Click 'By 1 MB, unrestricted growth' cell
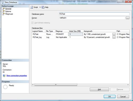Image resolution: width=133 pixels, height=101 pixels. pos(95,34)
